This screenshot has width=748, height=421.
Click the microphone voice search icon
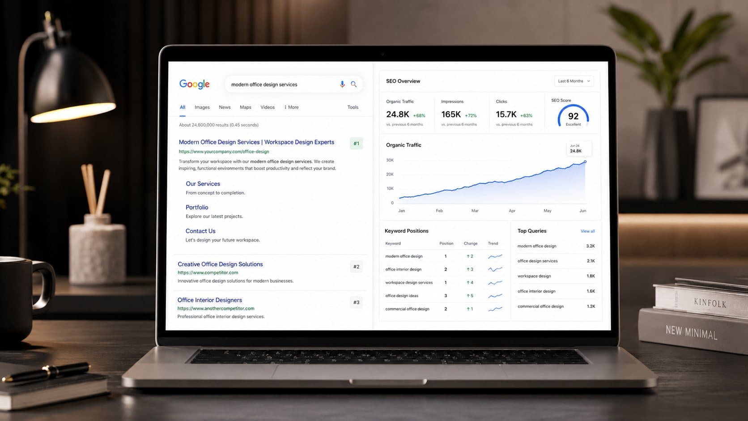click(x=342, y=84)
